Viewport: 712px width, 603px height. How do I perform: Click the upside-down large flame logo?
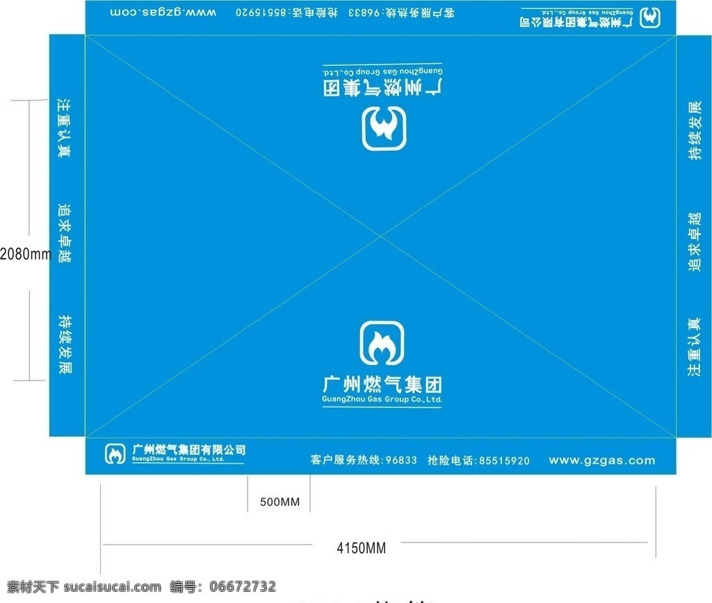pos(384,129)
